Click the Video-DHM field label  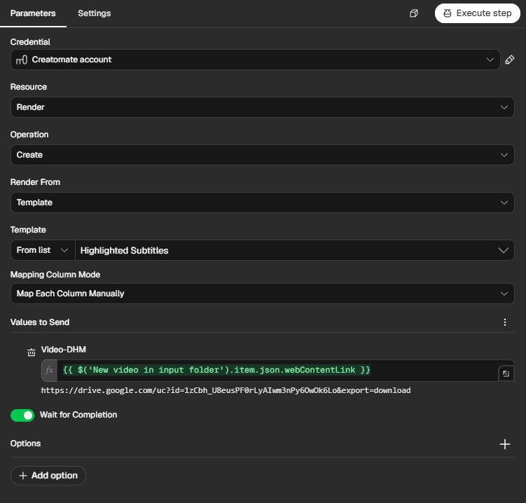(x=64, y=350)
